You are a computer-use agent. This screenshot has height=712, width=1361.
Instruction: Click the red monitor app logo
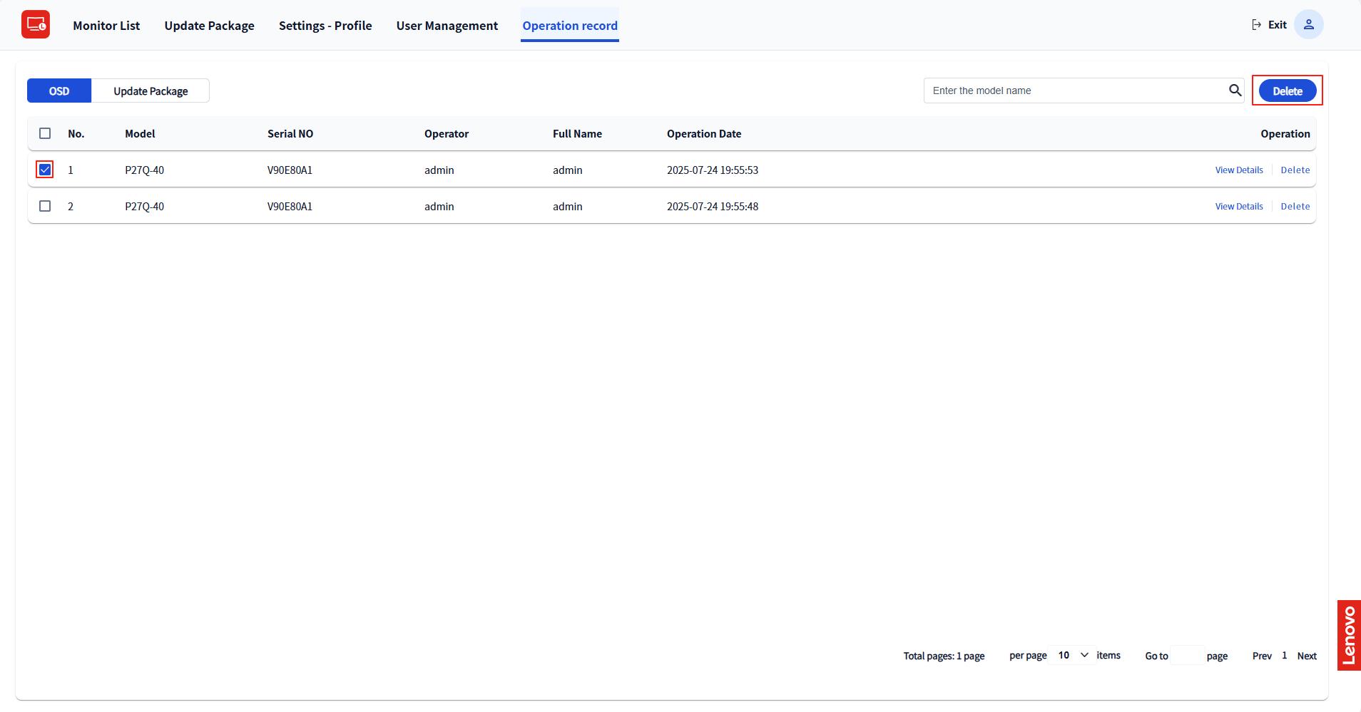[36, 25]
